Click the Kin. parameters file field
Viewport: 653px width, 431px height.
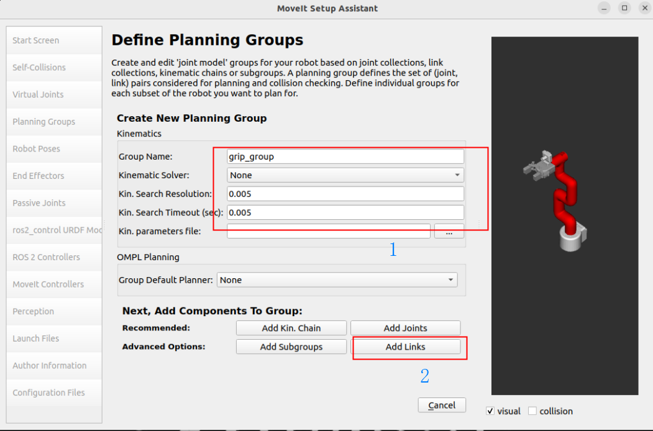[329, 231]
